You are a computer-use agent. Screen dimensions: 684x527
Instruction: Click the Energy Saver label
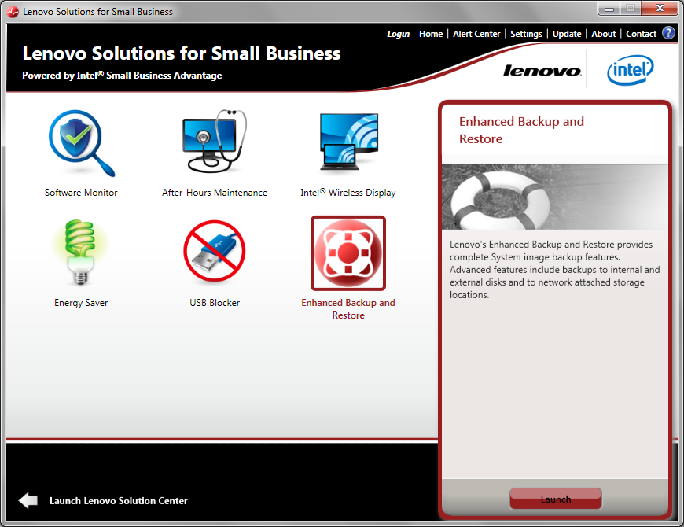[x=81, y=303]
